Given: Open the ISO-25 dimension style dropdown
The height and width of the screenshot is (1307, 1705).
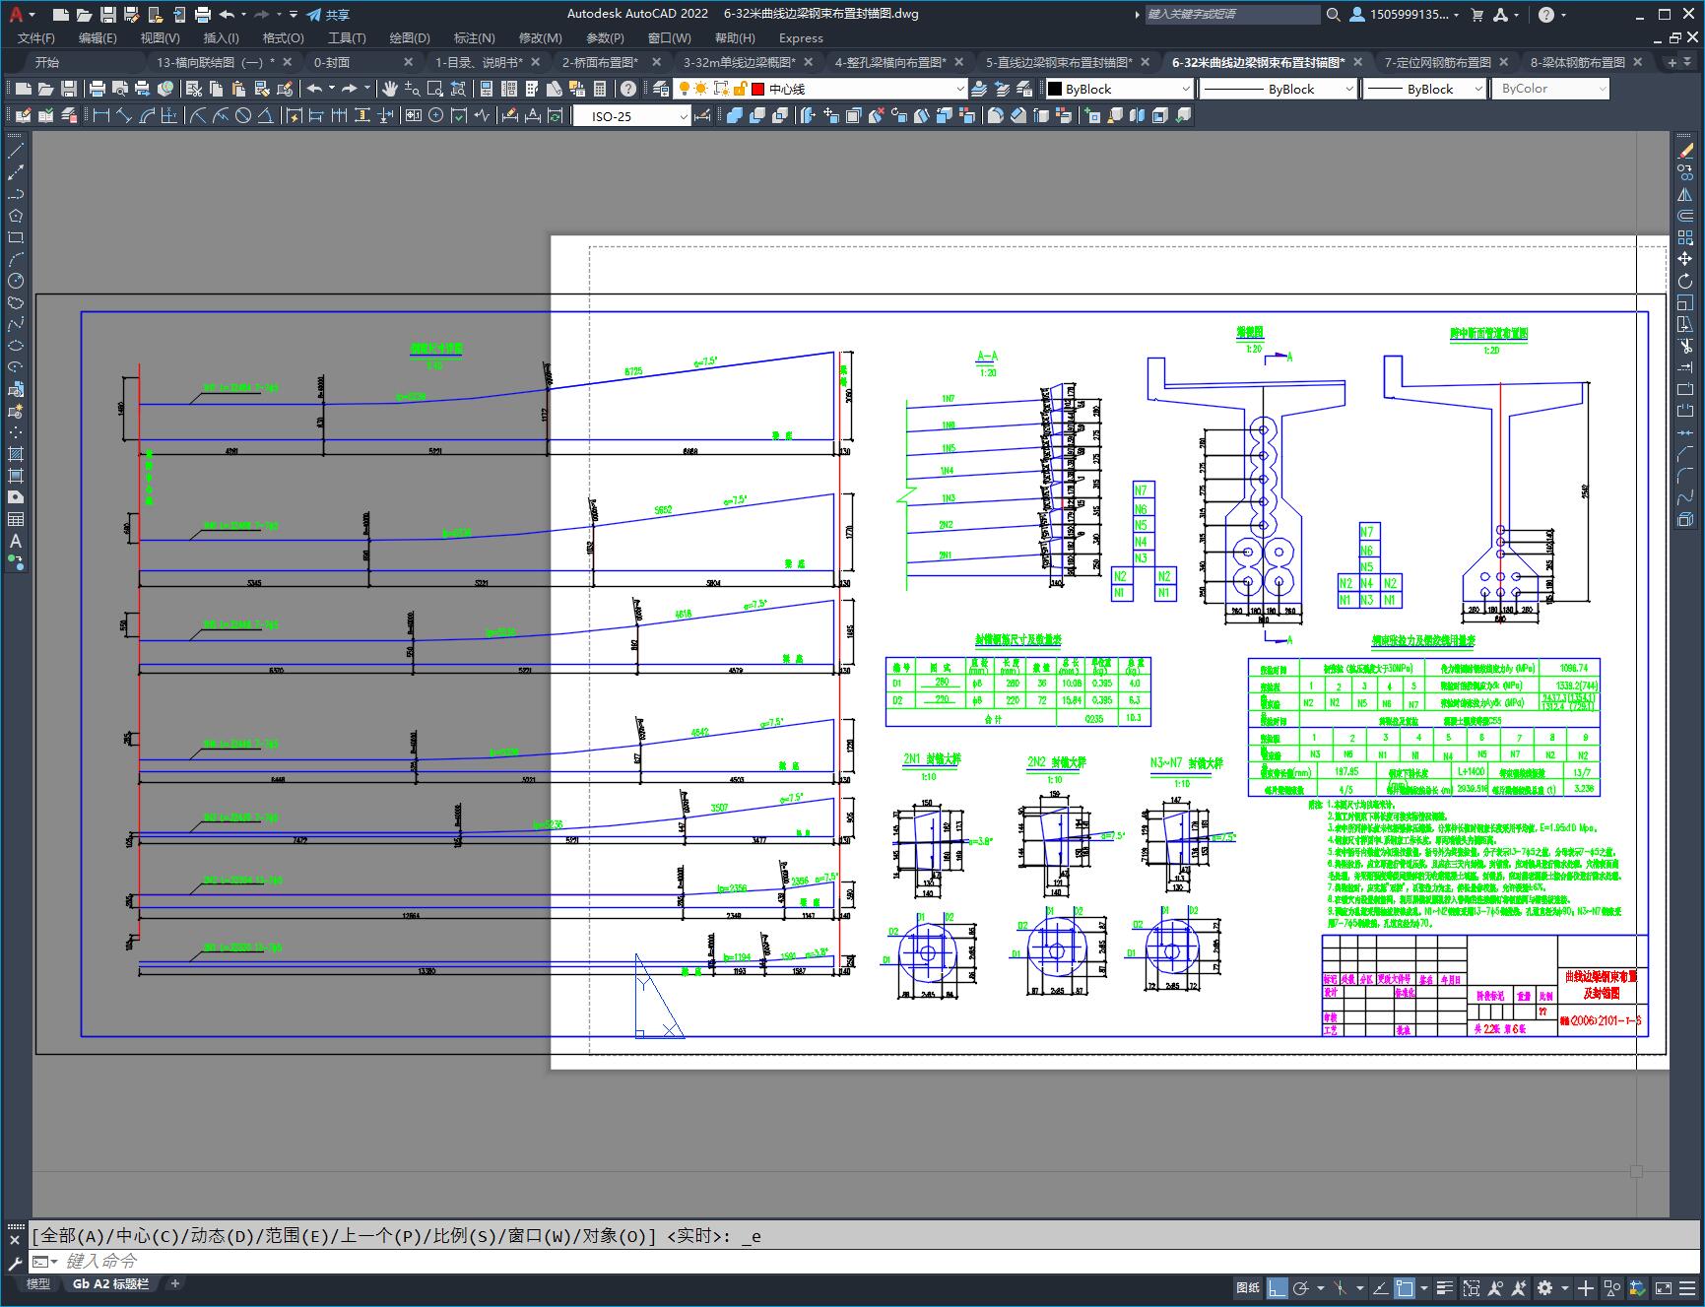Looking at the screenshot, I should [x=632, y=116].
